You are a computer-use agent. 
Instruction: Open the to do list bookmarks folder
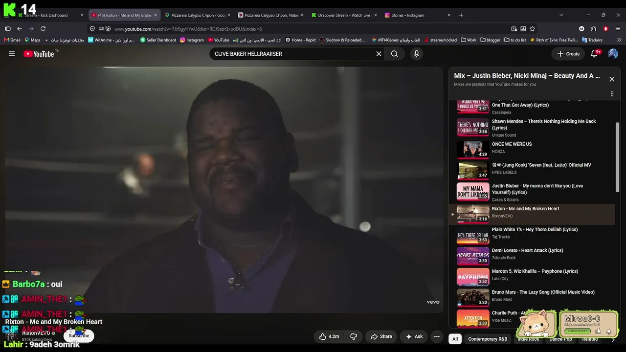click(515, 40)
